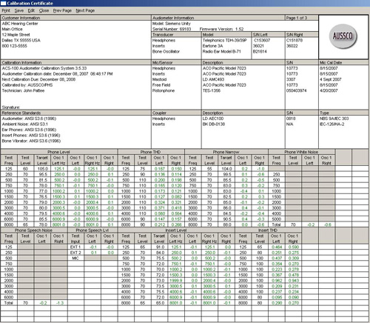Viewport: 370px width, 323px height.
Task: Select Insert THD 0.095 left value
Action: pos(277,297)
